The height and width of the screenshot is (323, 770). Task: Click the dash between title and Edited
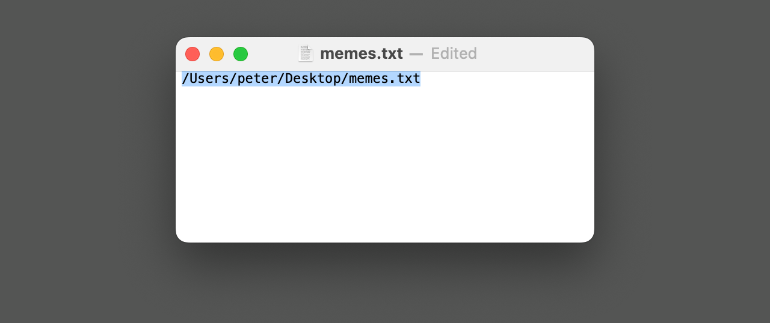[416, 54]
